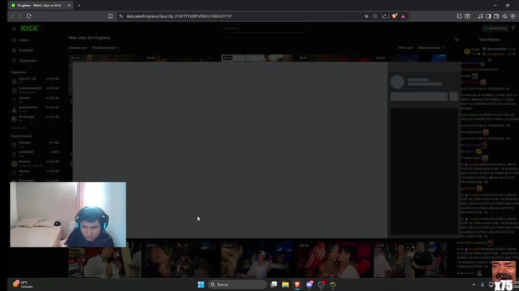The image size is (519, 291).
Task: Open Brave Rewards triangle icon
Action: click(x=403, y=16)
